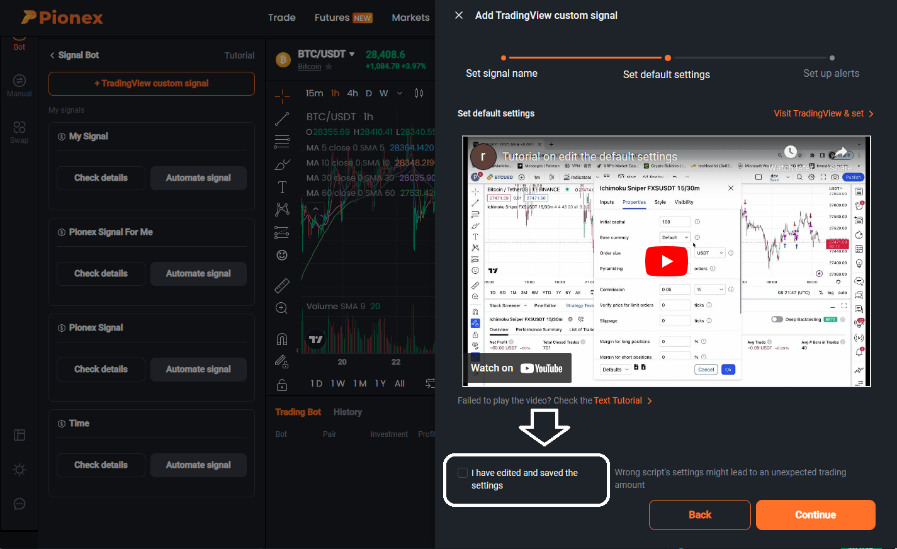
Task: Go back from Signal Bot panel
Action: 52,55
